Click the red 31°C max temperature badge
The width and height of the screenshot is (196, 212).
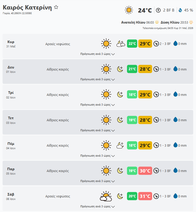pyautogui.click(x=145, y=196)
